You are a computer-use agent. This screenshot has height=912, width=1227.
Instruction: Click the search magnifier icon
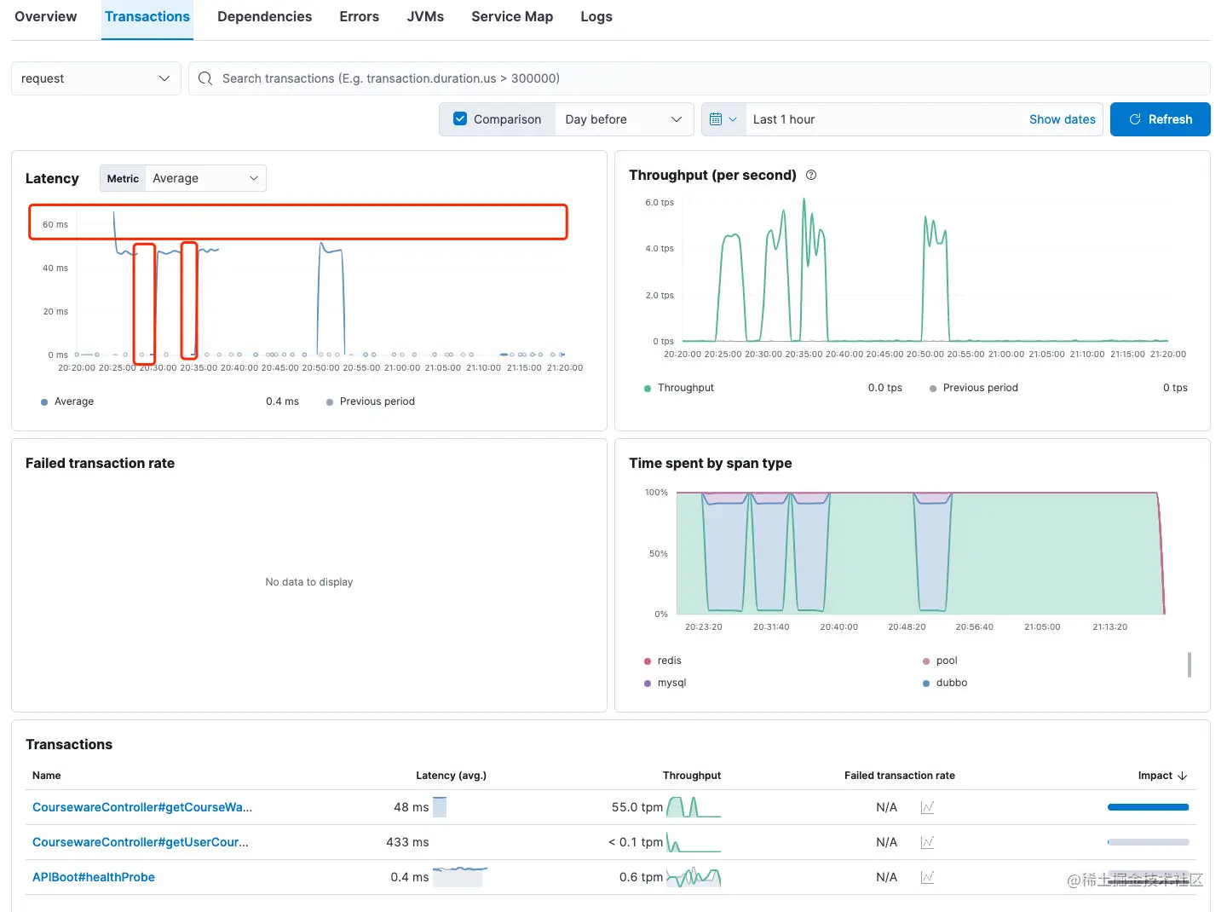[205, 78]
